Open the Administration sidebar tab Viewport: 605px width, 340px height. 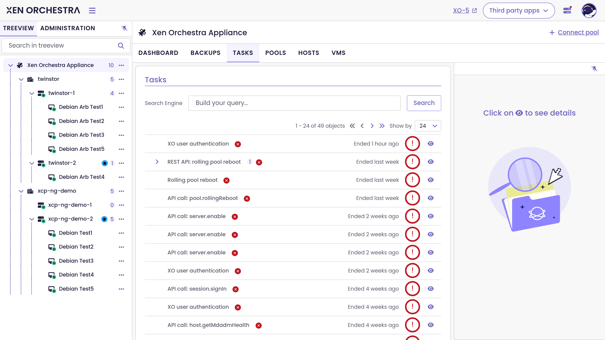pyautogui.click(x=68, y=28)
